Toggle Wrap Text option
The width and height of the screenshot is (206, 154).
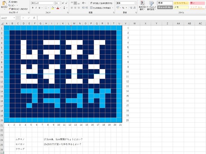[101, 3]
